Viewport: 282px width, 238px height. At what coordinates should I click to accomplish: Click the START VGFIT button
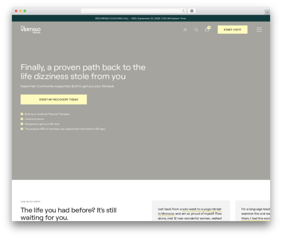tap(232, 30)
